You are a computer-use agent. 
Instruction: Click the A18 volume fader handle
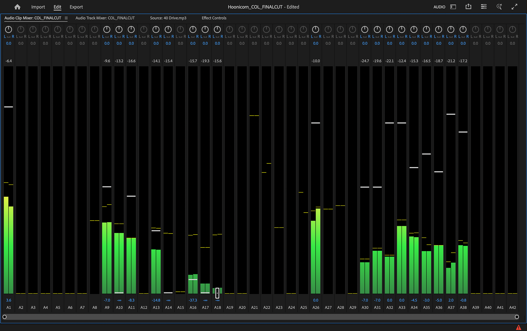pyautogui.click(x=217, y=293)
